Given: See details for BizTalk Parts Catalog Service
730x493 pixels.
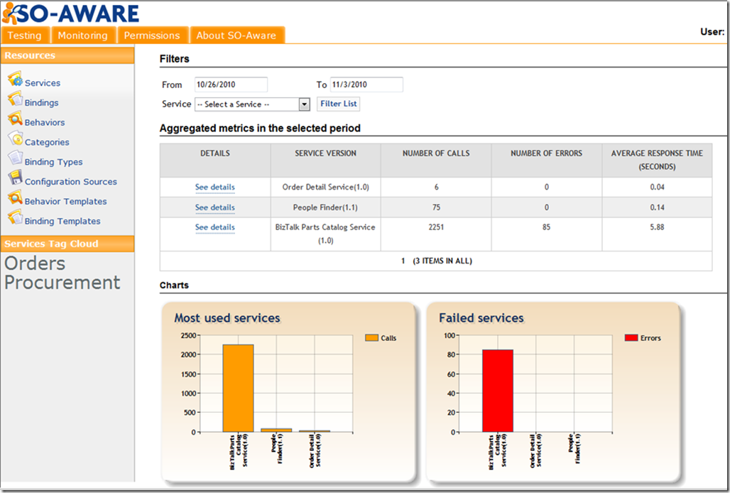Looking at the screenshot, I should (215, 227).
